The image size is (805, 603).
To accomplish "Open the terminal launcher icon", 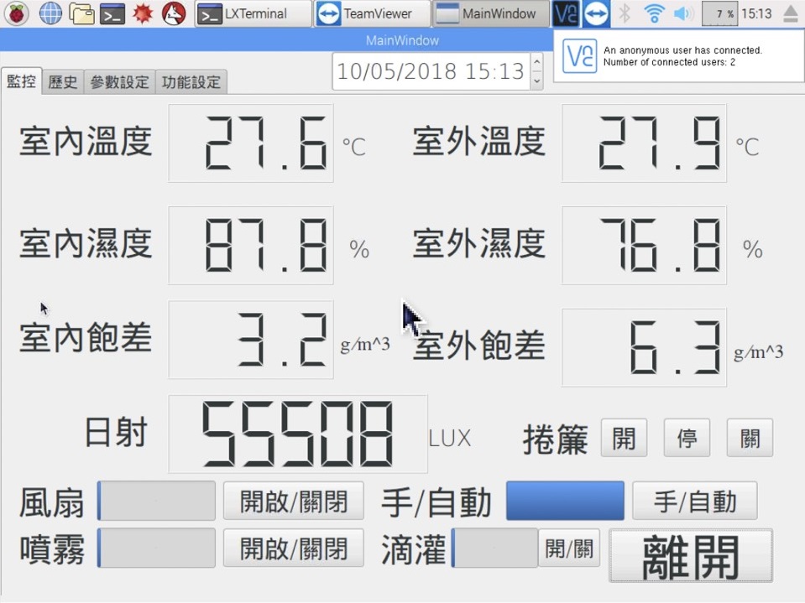I will tap(112, 13).
